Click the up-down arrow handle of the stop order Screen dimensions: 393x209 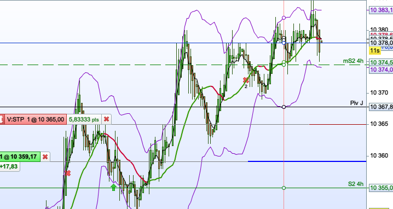tap(2, 119)
